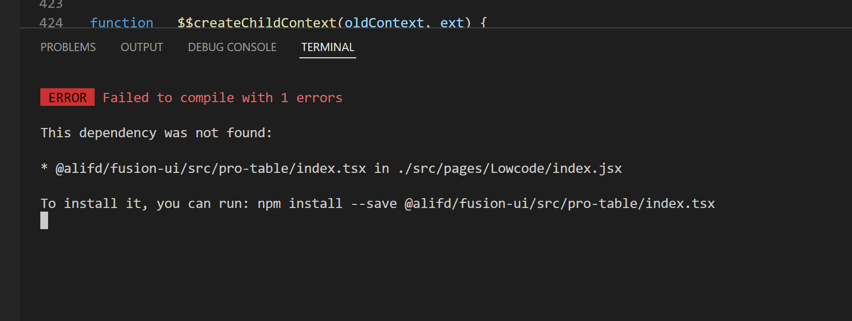Place cursor at the terminal prompt block
Image resolution: width=852 pixels, height=321 pixels.
44,221
